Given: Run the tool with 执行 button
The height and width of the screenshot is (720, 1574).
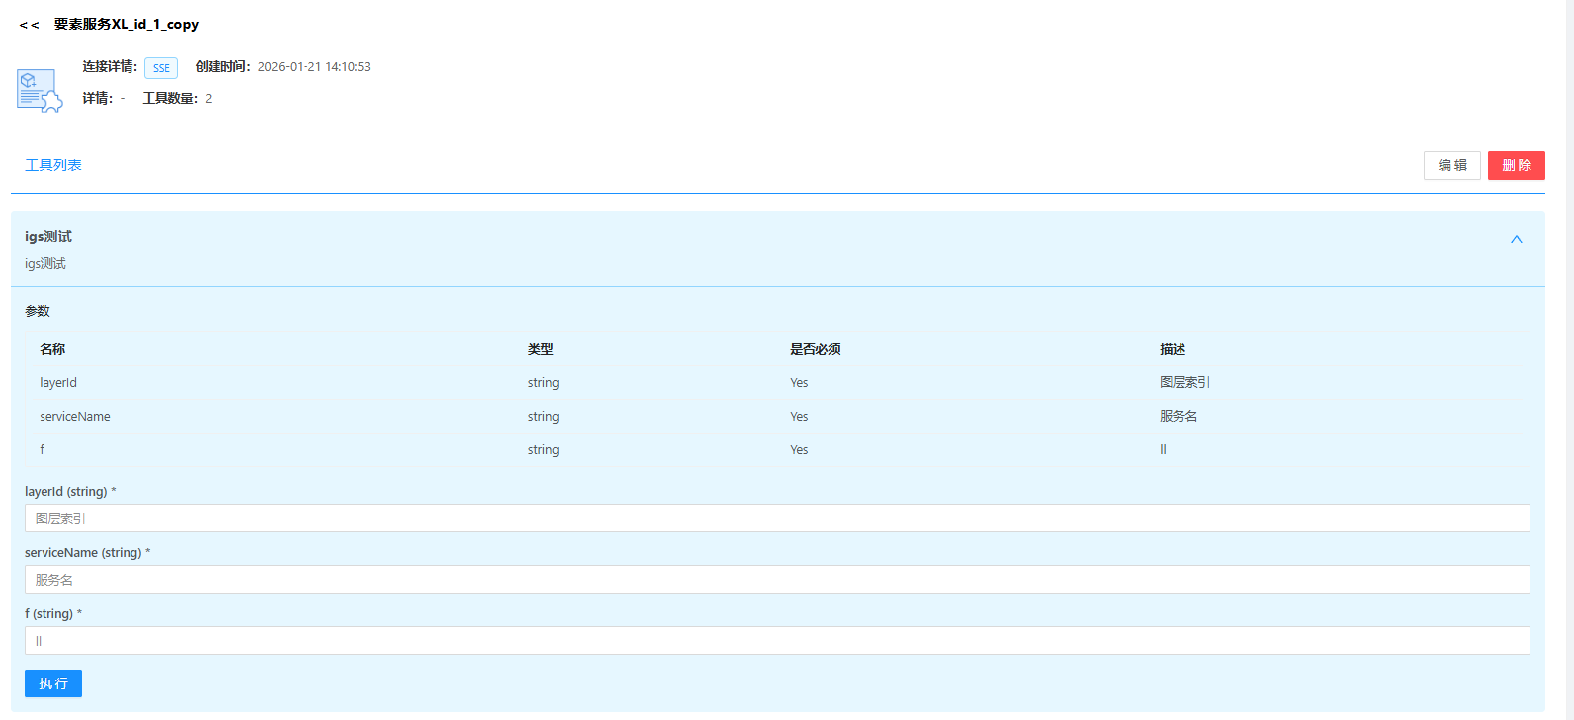Looking at the screenshot, I should (53, 683).
